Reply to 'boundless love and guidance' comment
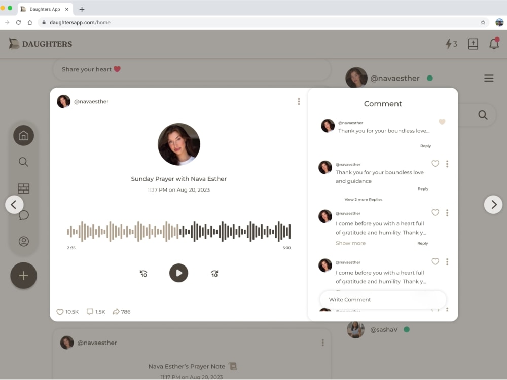 pyautogui.click(x=423, y=188)
